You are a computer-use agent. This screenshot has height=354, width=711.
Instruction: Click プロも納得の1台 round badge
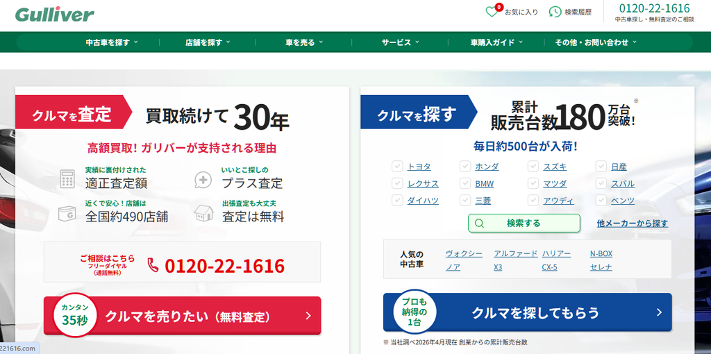(x=414, y=310)
